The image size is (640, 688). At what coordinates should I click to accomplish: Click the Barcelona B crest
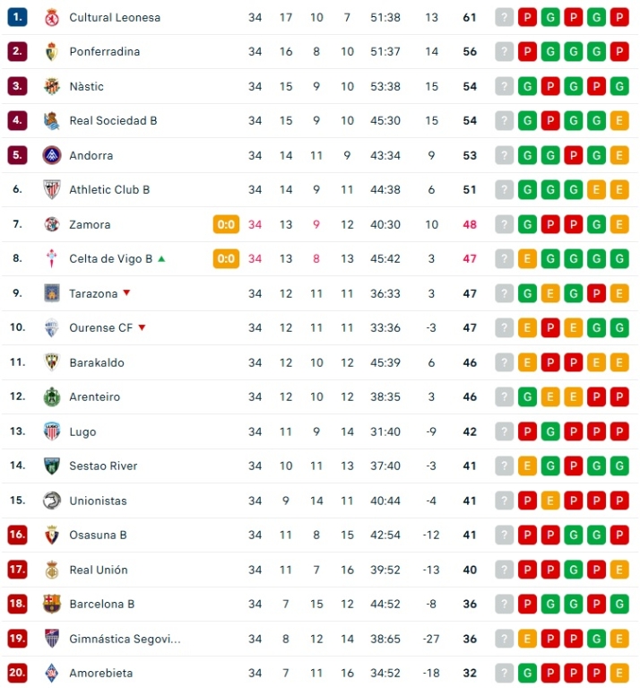51,604
